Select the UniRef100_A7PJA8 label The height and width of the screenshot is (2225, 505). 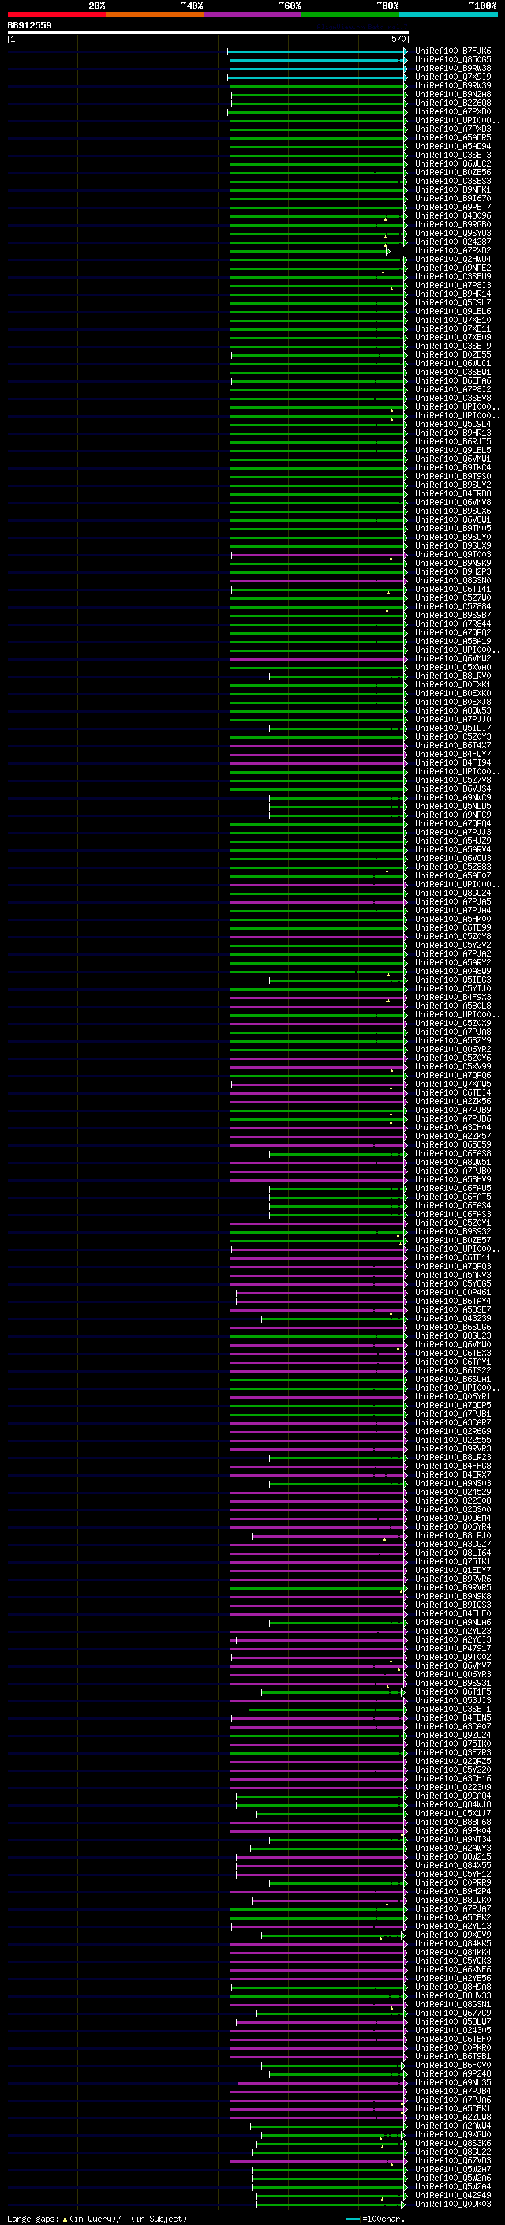point(453,1032)
